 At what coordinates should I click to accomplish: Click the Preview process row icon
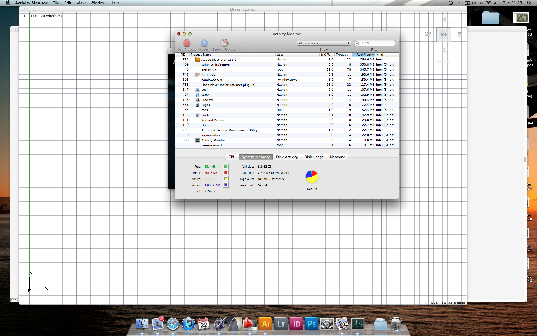[197, 100]
